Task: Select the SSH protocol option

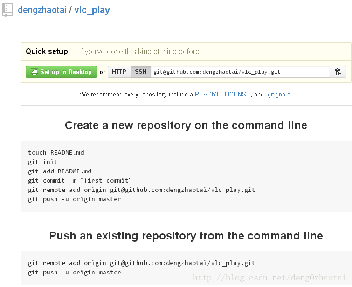Action: pyautogui.click(x=140, y=72)
